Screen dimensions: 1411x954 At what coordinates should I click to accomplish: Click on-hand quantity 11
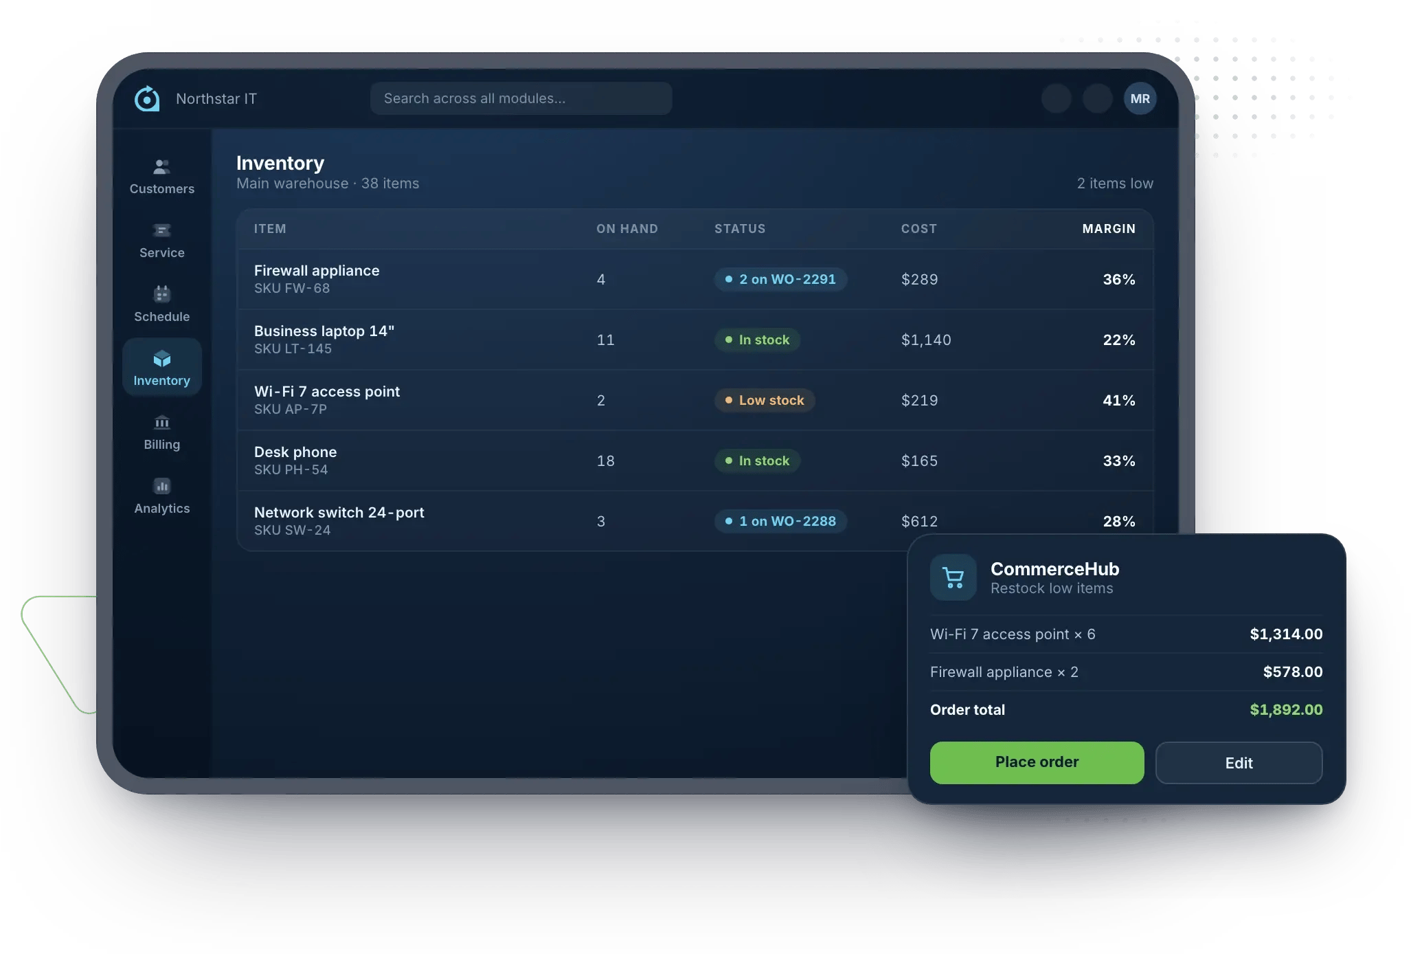click(605, 340)
